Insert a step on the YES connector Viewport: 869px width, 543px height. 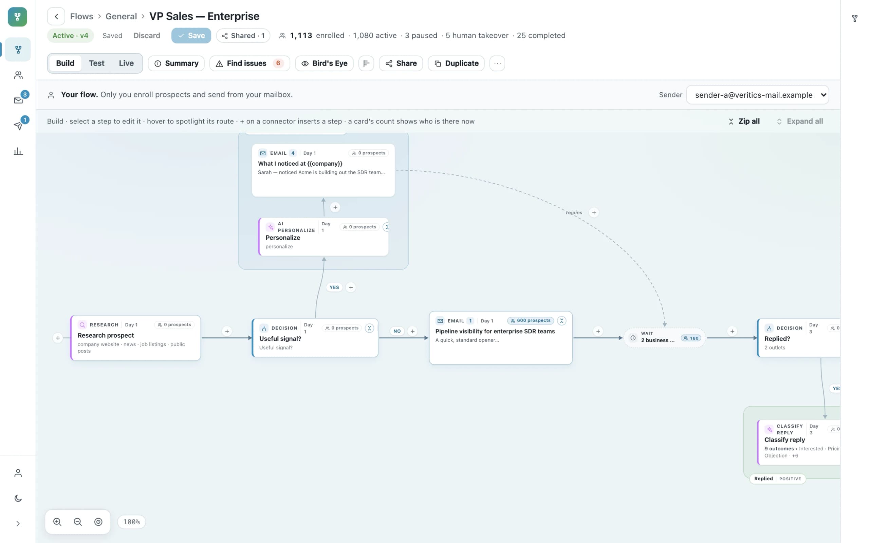coord(351,287)
